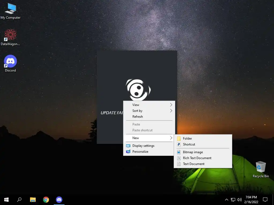The width and height of the screenshot is (274, 205).
Task: Open network status tray icon
Action: click(233, 200)
